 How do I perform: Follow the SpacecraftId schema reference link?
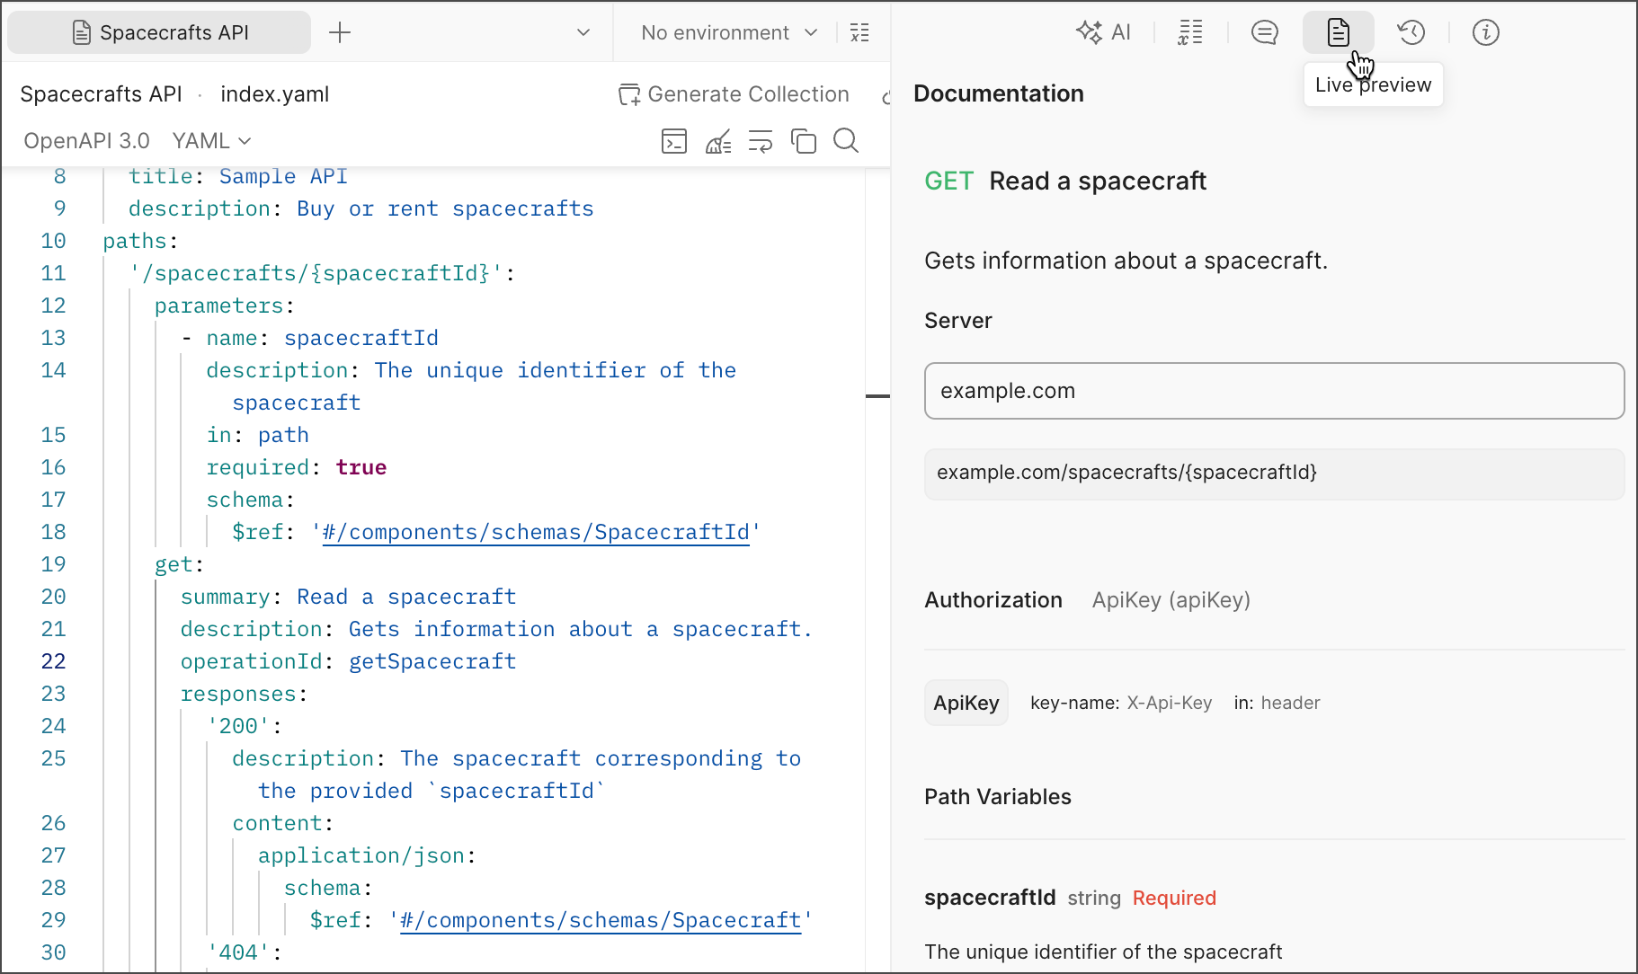coord(536,533)
